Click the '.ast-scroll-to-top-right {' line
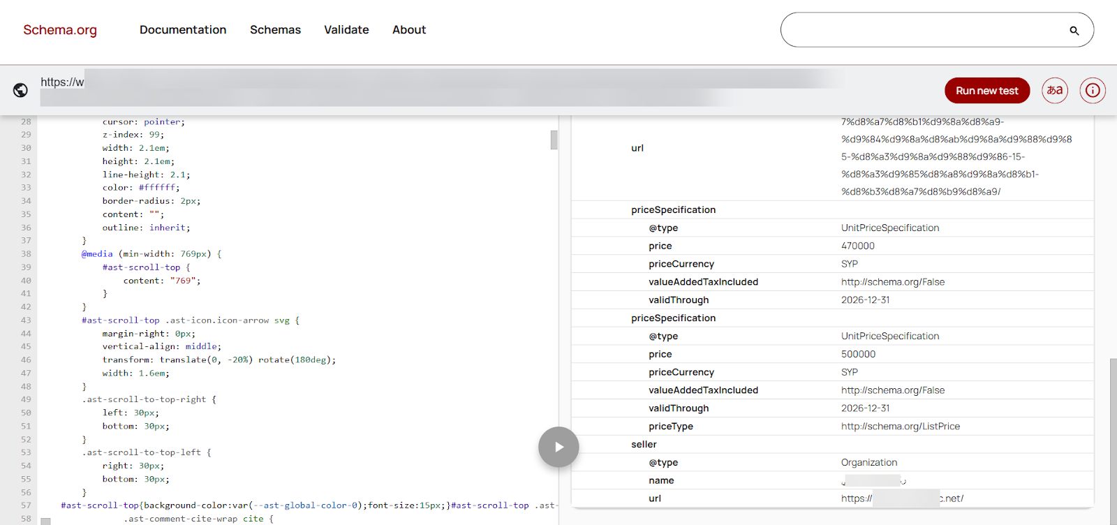The width and height of the screenshot is (1117, 525). click(149, 399)
